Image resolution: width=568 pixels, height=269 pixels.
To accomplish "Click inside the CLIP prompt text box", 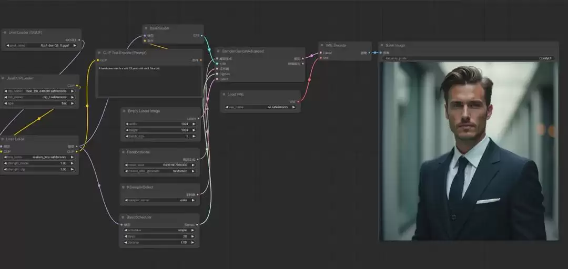I will tap(149, 81).
